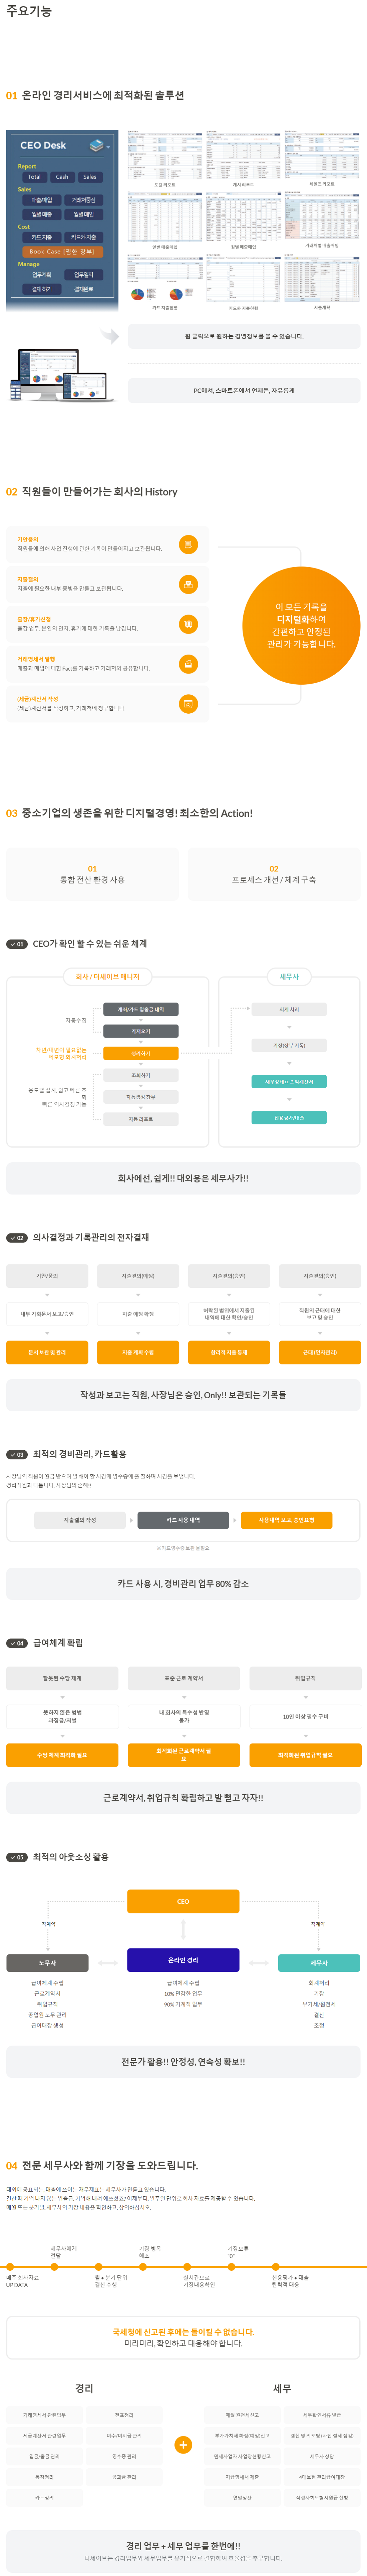Select the Cash tab in CEO Desk Report
Screen dimensions: 367x2576
click(x=62, y=177)
